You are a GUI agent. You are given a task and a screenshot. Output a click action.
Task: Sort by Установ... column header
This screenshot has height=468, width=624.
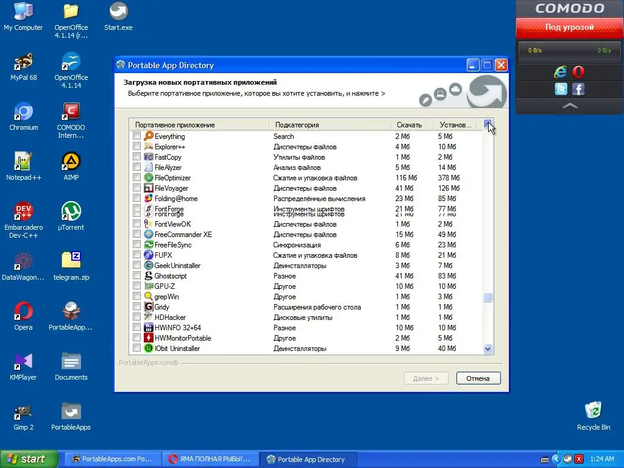[456, 124]
